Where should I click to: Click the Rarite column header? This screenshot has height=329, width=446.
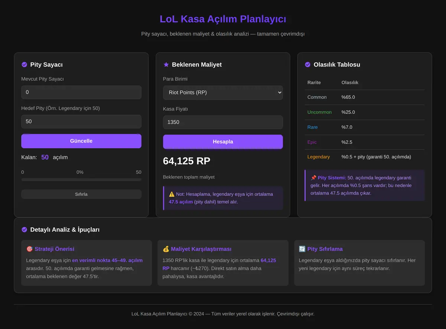[x=314, y=83]
